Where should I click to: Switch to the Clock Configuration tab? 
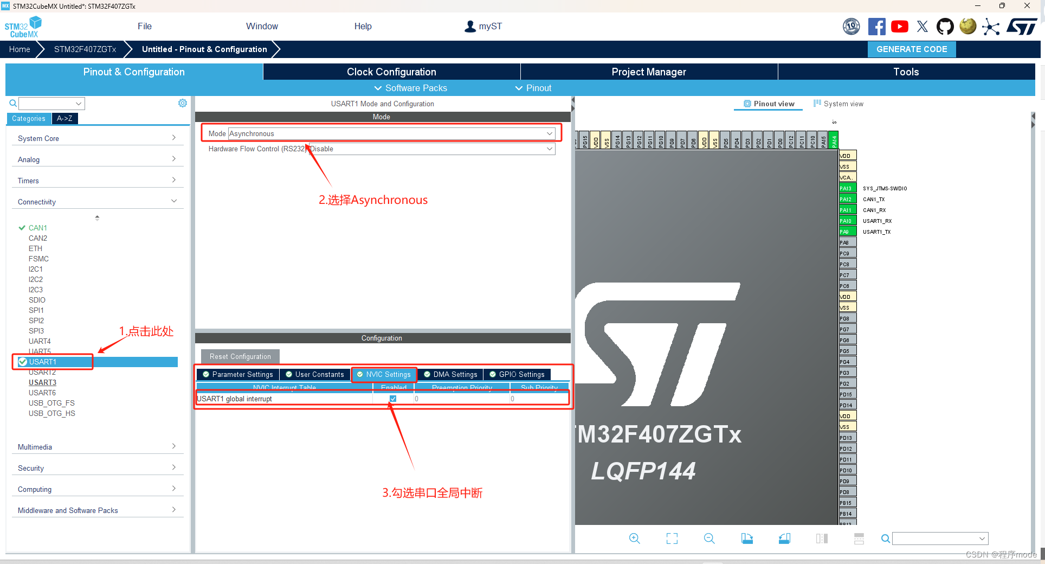click(391, 72)
